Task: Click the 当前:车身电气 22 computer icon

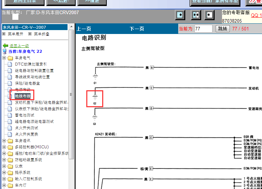Action: (x=5, y=51)
